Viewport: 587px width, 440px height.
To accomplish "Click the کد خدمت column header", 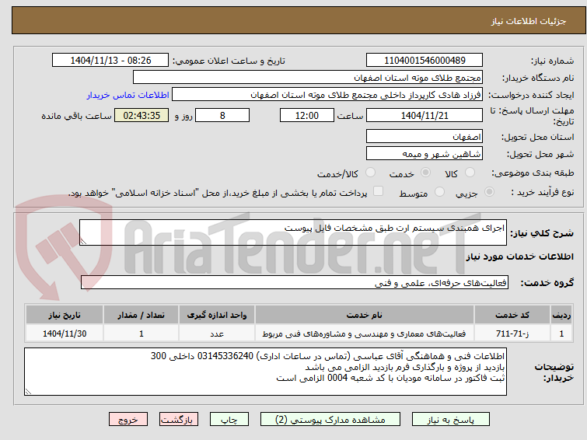I will coord(512,315).
